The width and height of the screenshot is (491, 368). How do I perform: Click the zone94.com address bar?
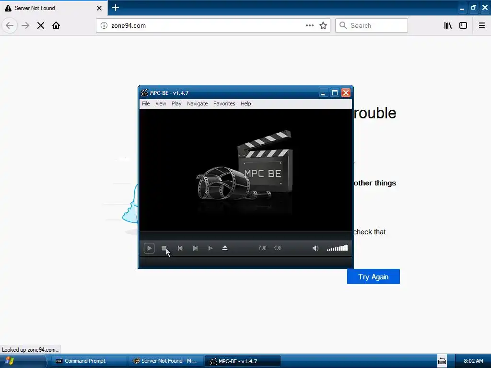pyautogui.click(x=207, y=26)
